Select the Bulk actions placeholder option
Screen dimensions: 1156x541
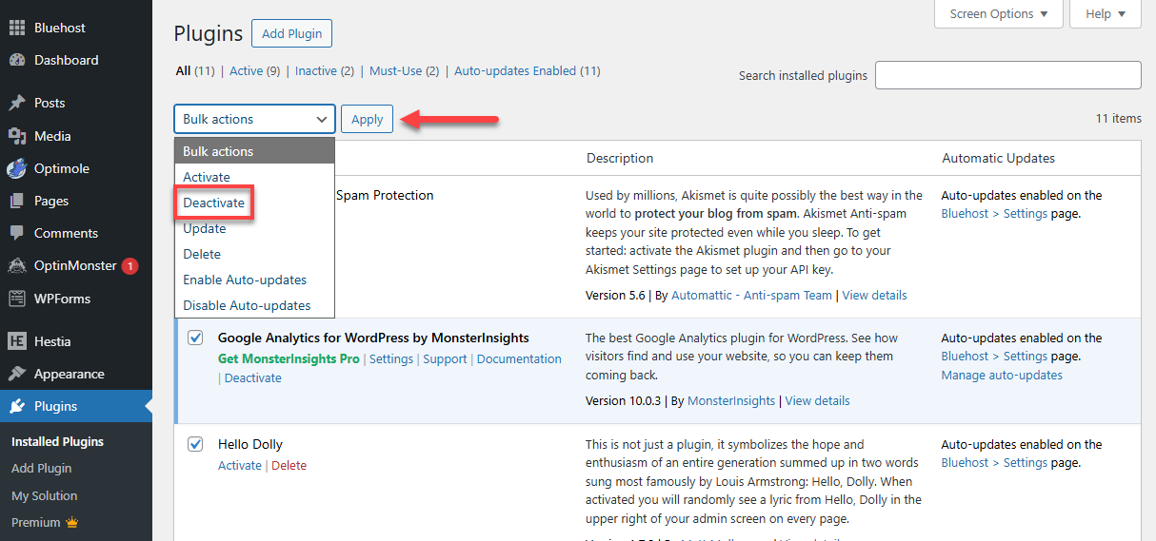[x=254, y=151]
